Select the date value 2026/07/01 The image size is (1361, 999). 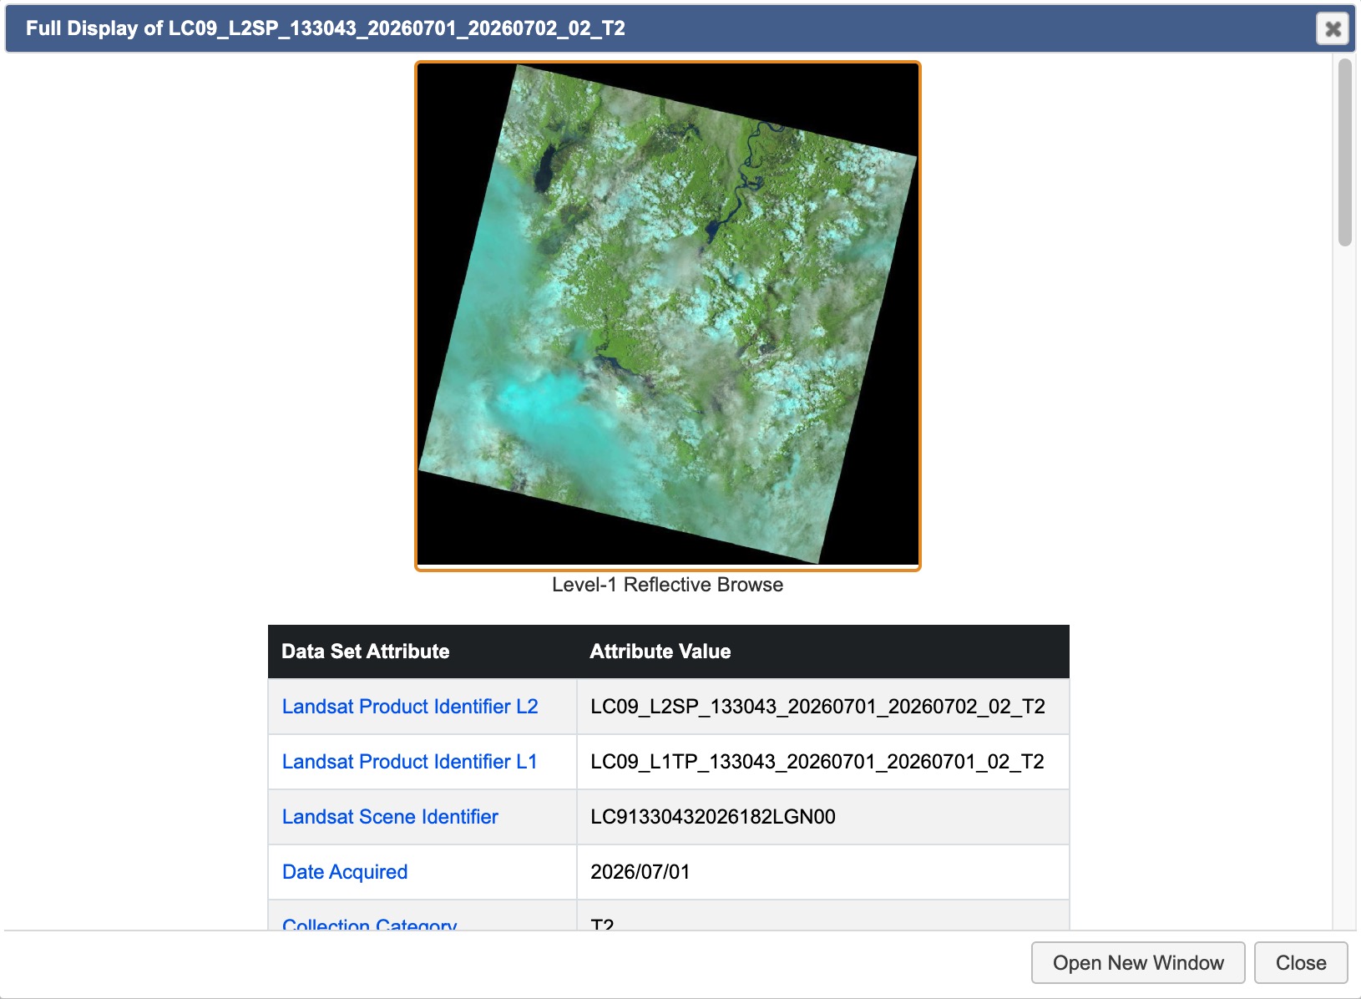point(640,872)
